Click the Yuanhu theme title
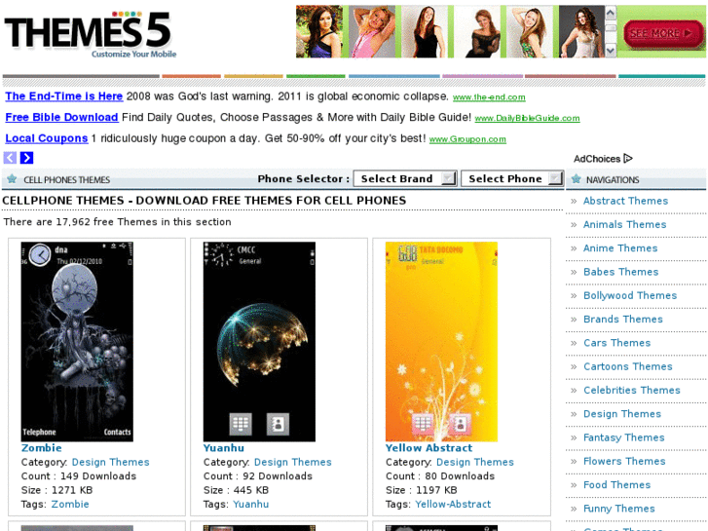This screenshot has width=708, height=531. click(x=224, y=448)
